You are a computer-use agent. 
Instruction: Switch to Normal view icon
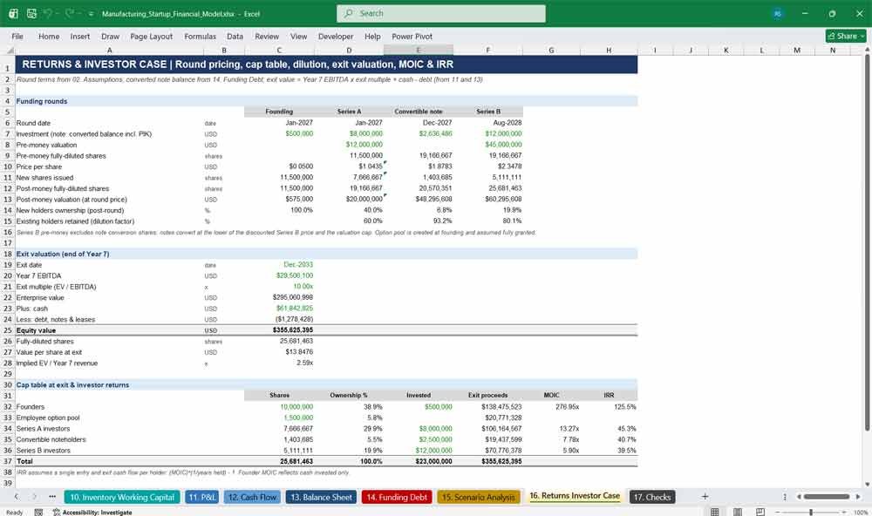(715, 512)
